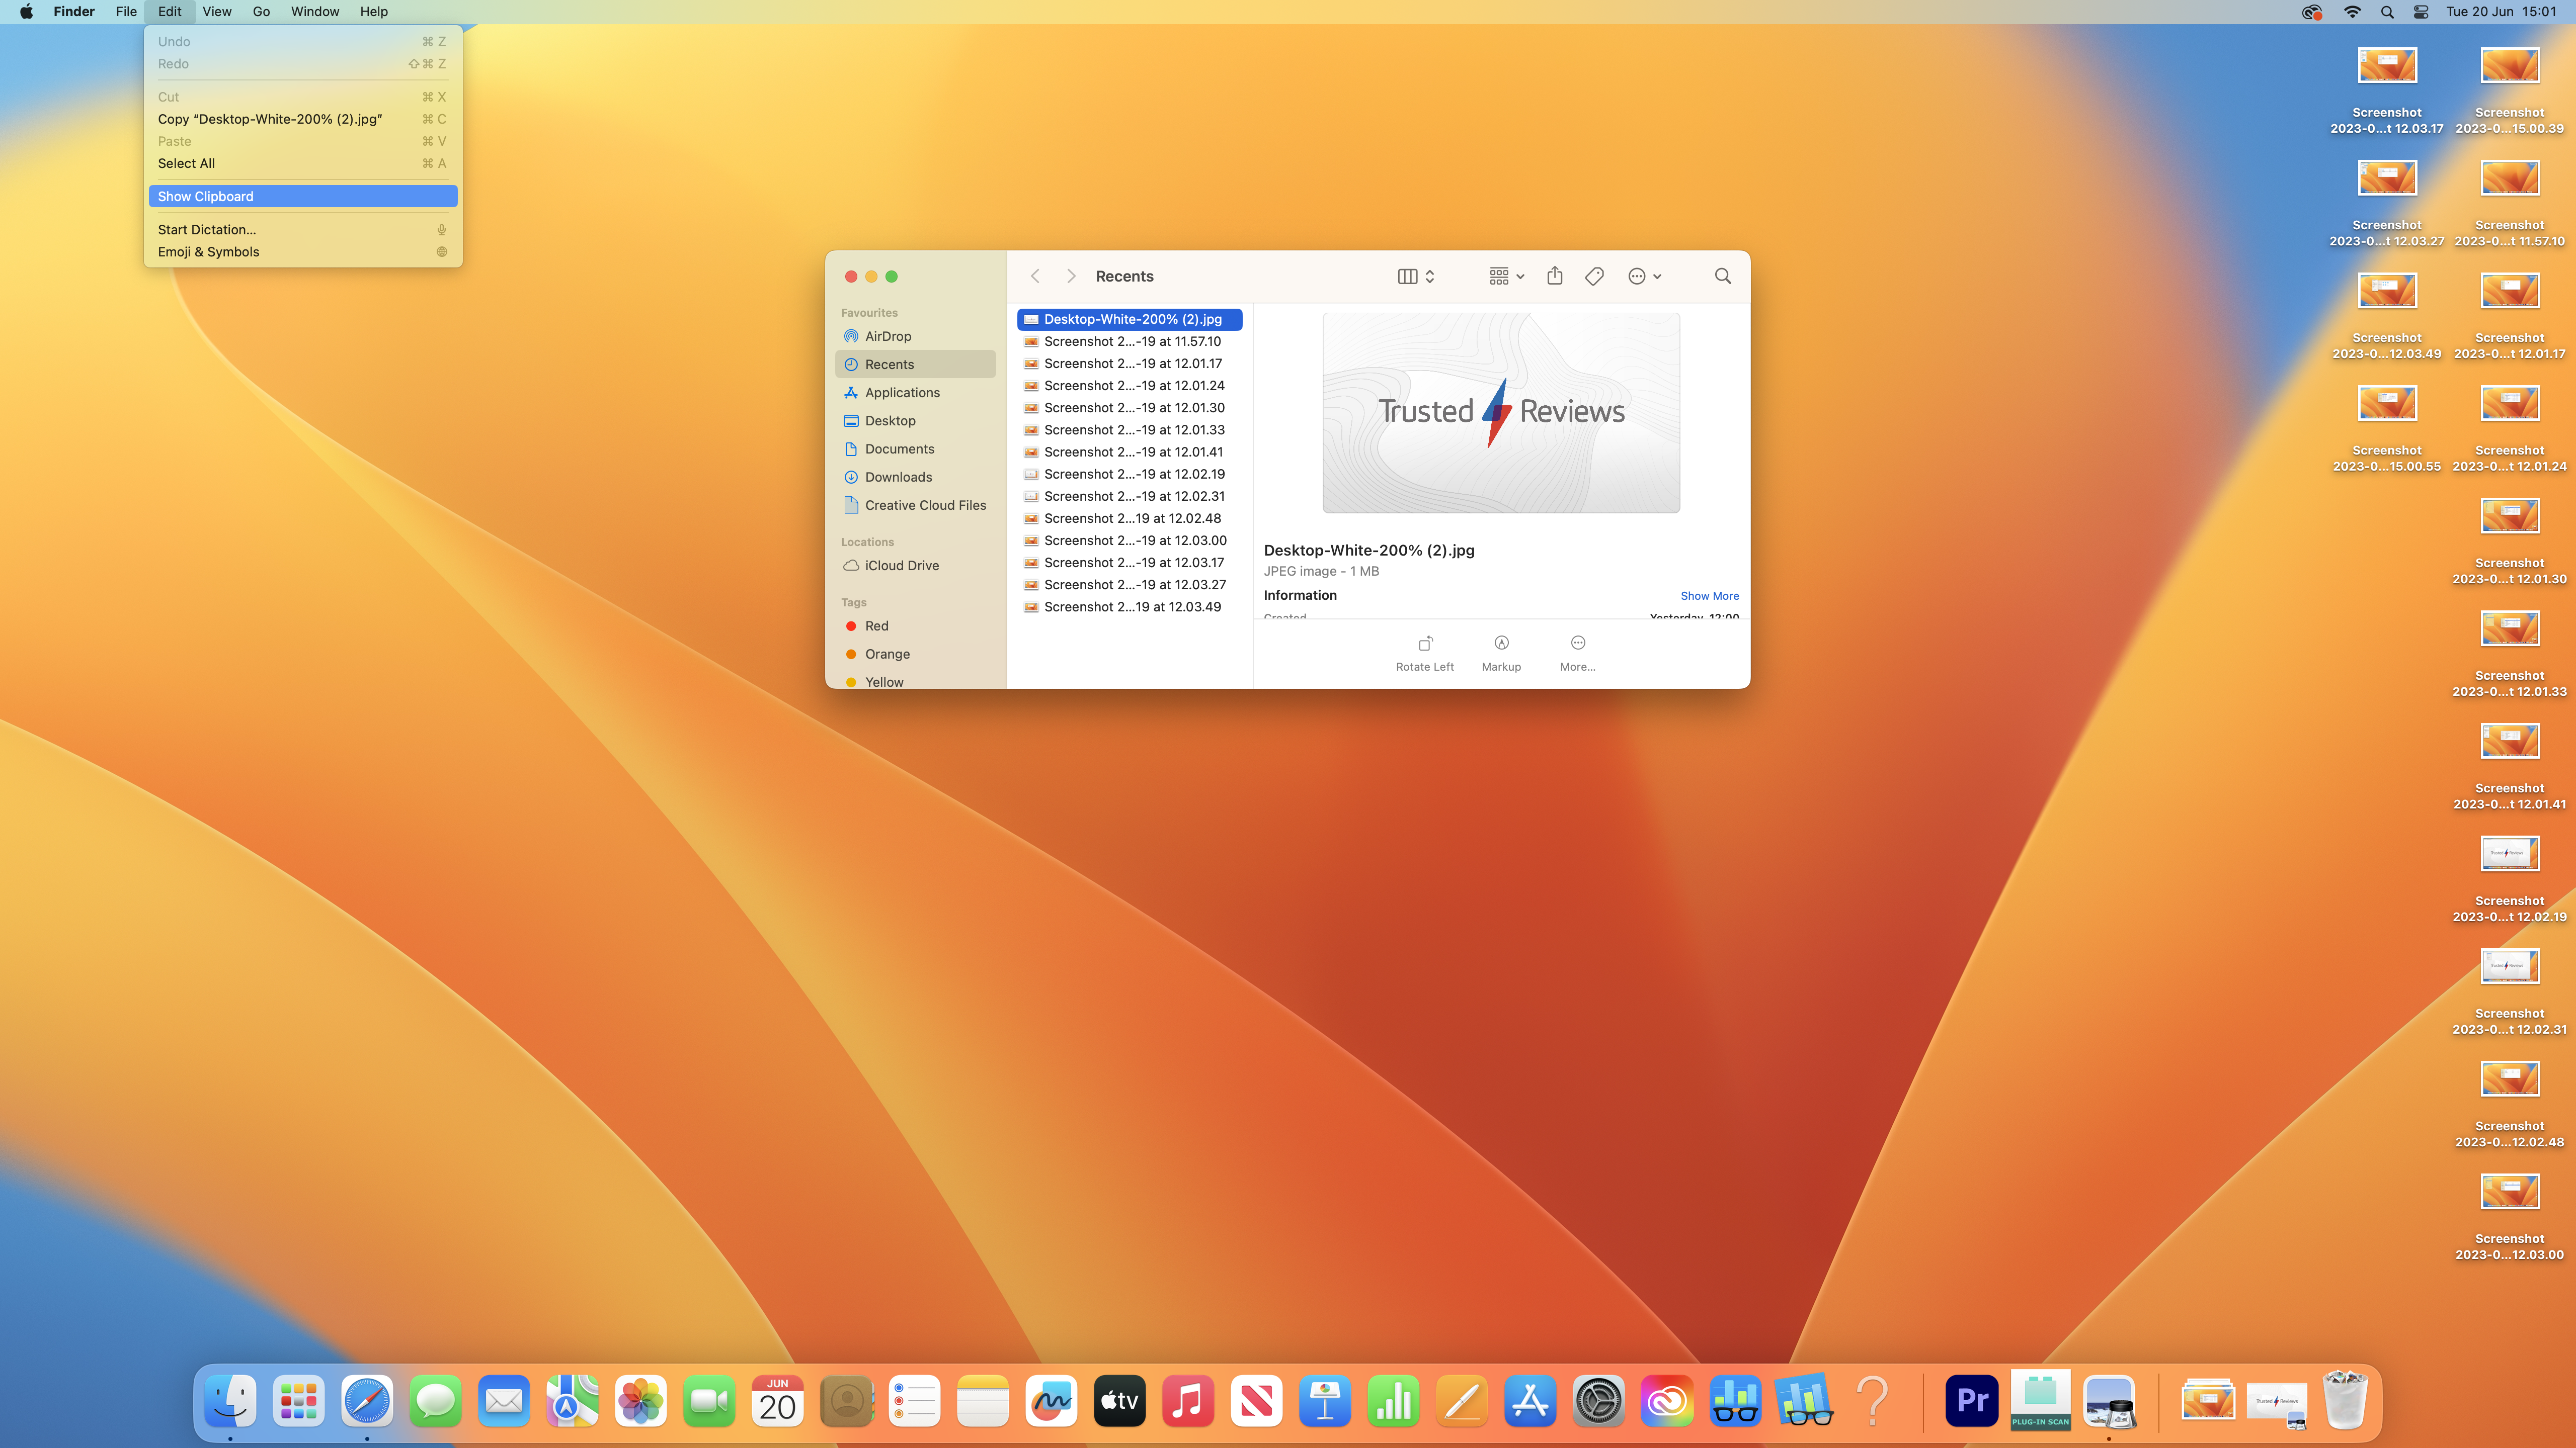Open the Action ellipsis dropdown in toolbar
Viewport: 2576px width, 1448px height.
tap(1644, 276)
